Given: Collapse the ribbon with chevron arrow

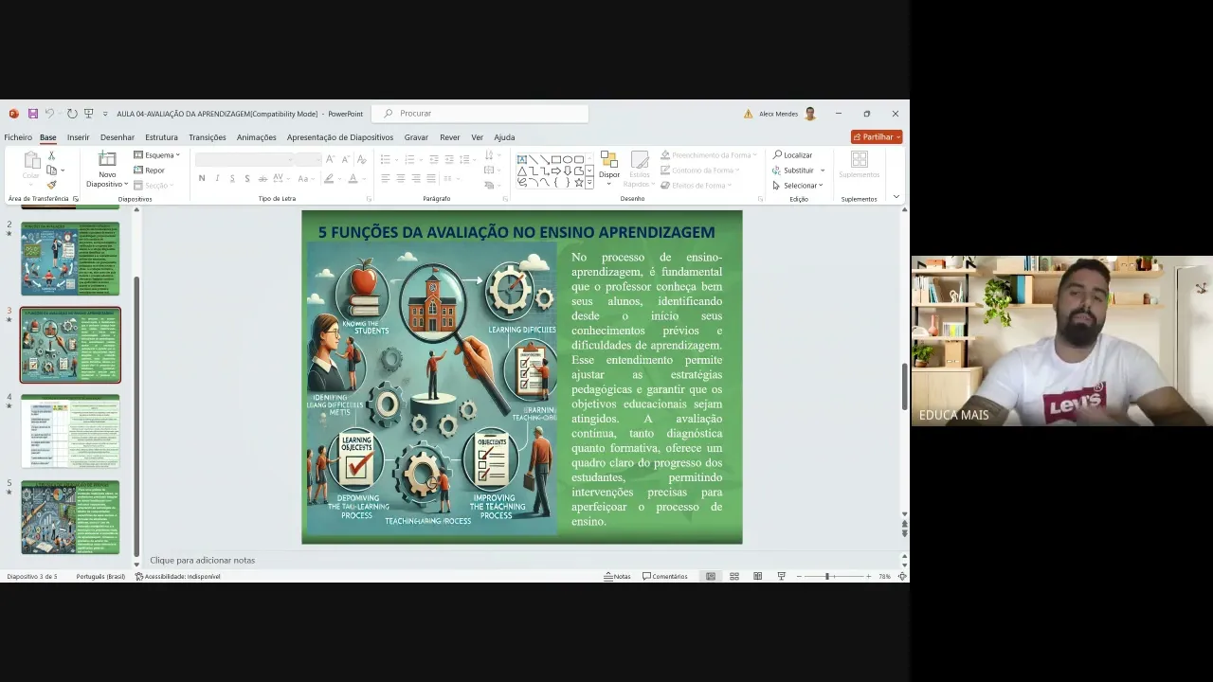Looking at the screenshot, I should (896, 197).
